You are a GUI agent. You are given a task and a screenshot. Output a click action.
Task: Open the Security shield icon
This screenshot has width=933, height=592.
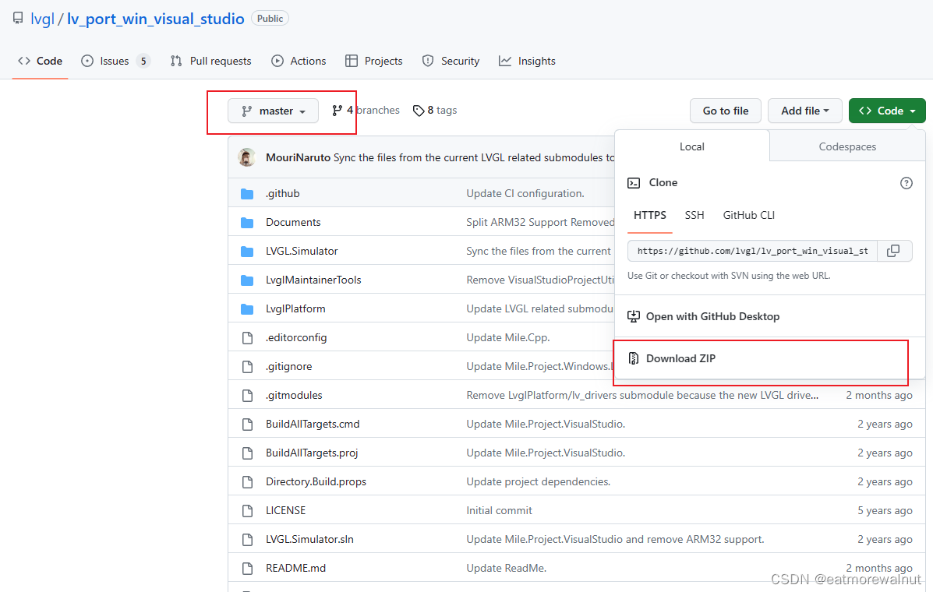(x=428, y=61)
